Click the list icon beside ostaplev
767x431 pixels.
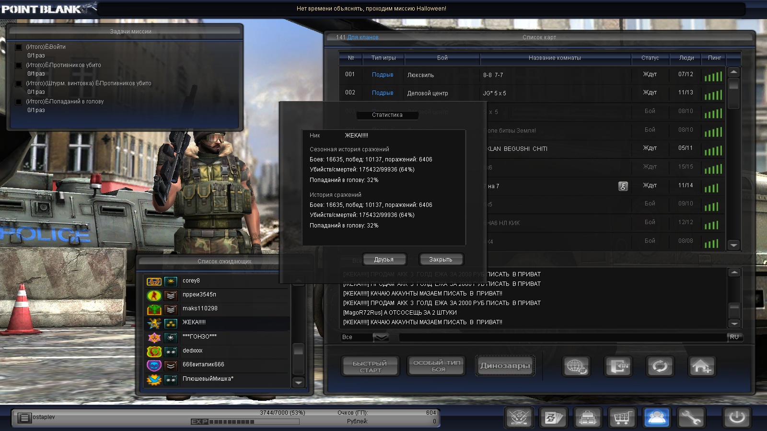[24, 418]
